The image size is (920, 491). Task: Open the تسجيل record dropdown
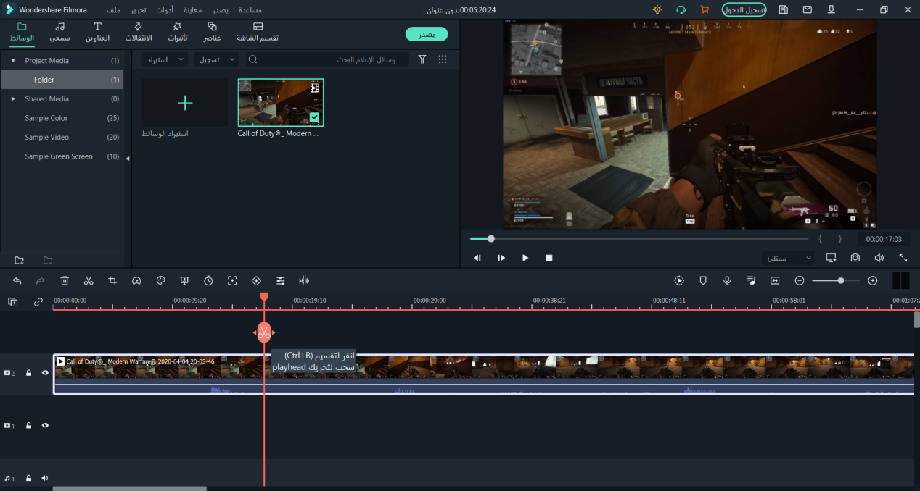(x=216, y=59)
